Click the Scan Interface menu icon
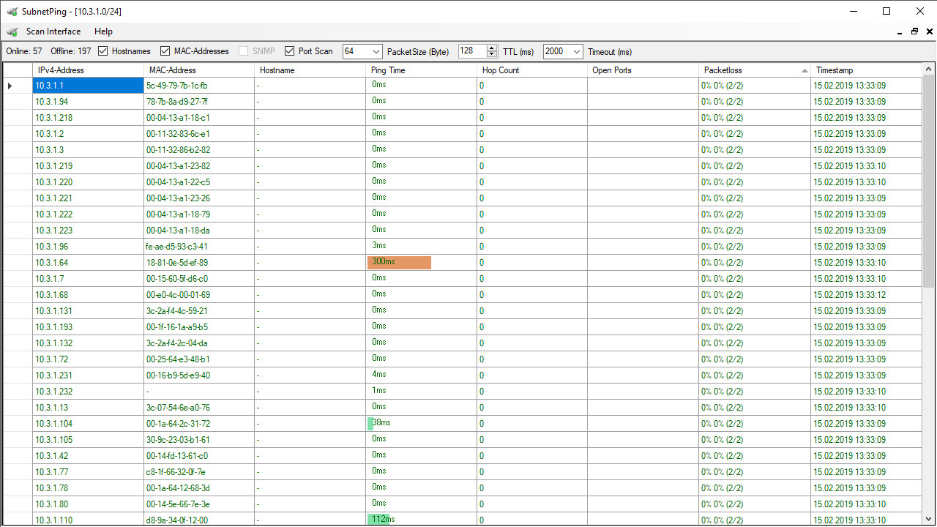The width and height of the screenshot is (937, 527). (12, 31)
